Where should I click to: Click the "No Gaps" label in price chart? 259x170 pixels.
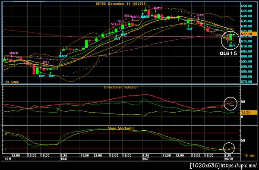(12, 82)
